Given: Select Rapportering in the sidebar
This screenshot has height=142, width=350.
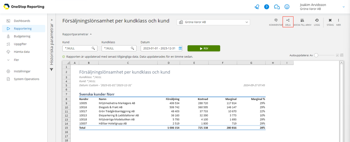Looking at the screenshot, I should 24,29.
